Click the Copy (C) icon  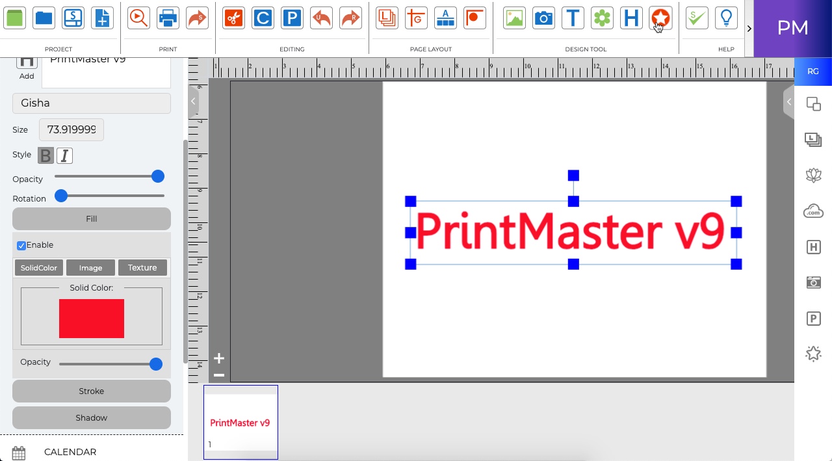pos(263,18)
